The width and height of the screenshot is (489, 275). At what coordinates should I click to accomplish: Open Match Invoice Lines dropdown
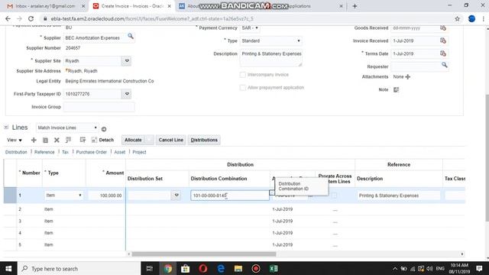(x=67, y=128)
